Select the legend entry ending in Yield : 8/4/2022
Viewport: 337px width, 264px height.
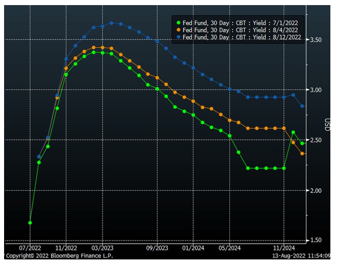(x=240, y=30)
